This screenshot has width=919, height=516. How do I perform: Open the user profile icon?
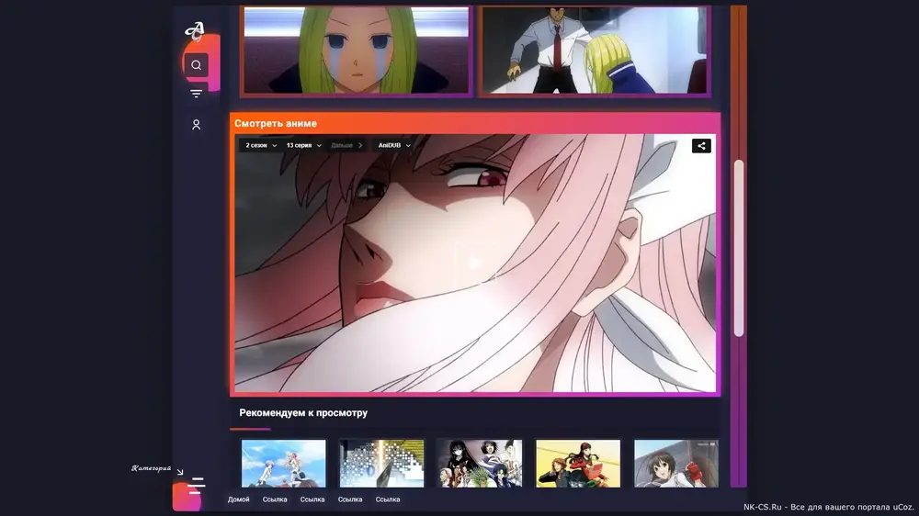(197, 125)
